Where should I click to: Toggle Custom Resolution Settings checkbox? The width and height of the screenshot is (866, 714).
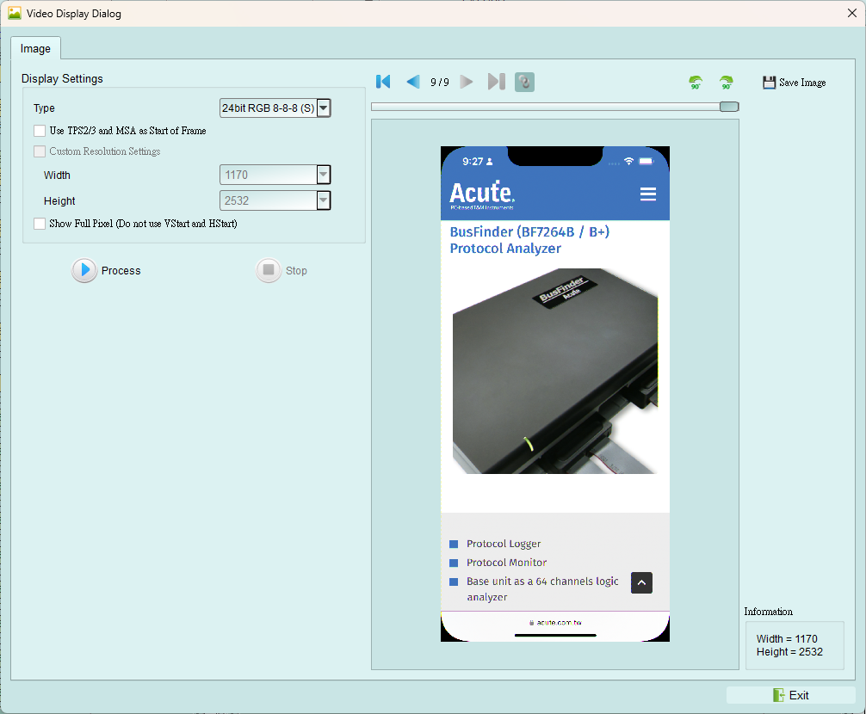tap(40, 151)
